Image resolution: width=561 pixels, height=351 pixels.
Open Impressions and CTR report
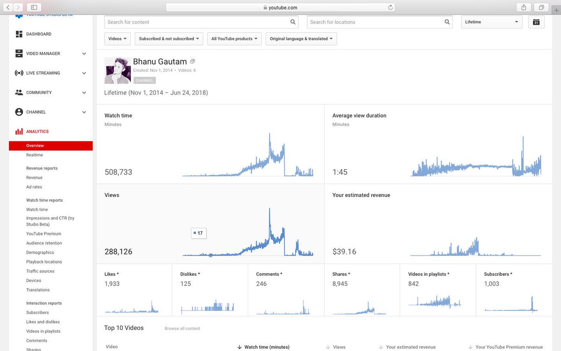pyautogui.click(x=50, y=221)
